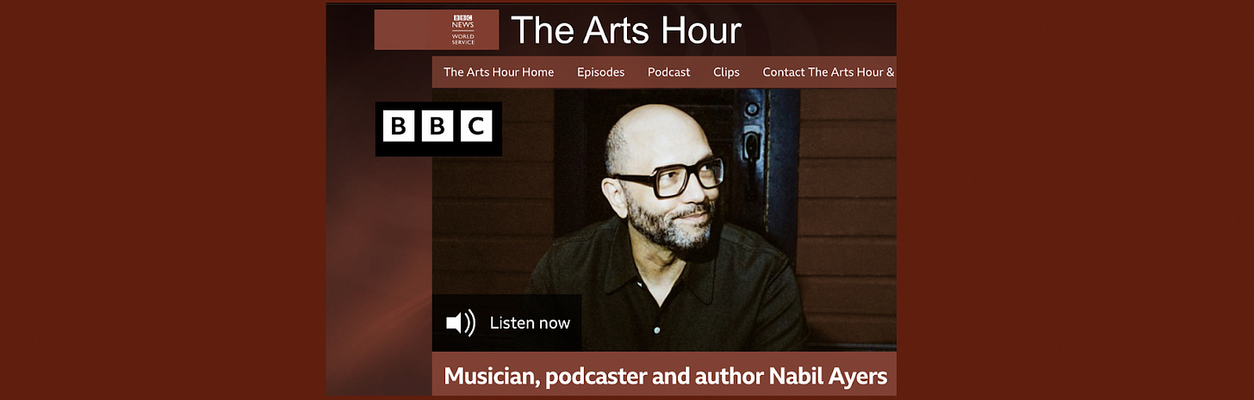Go to the Episodes tab
This screenshot has width=1254, height=400.
600,72
